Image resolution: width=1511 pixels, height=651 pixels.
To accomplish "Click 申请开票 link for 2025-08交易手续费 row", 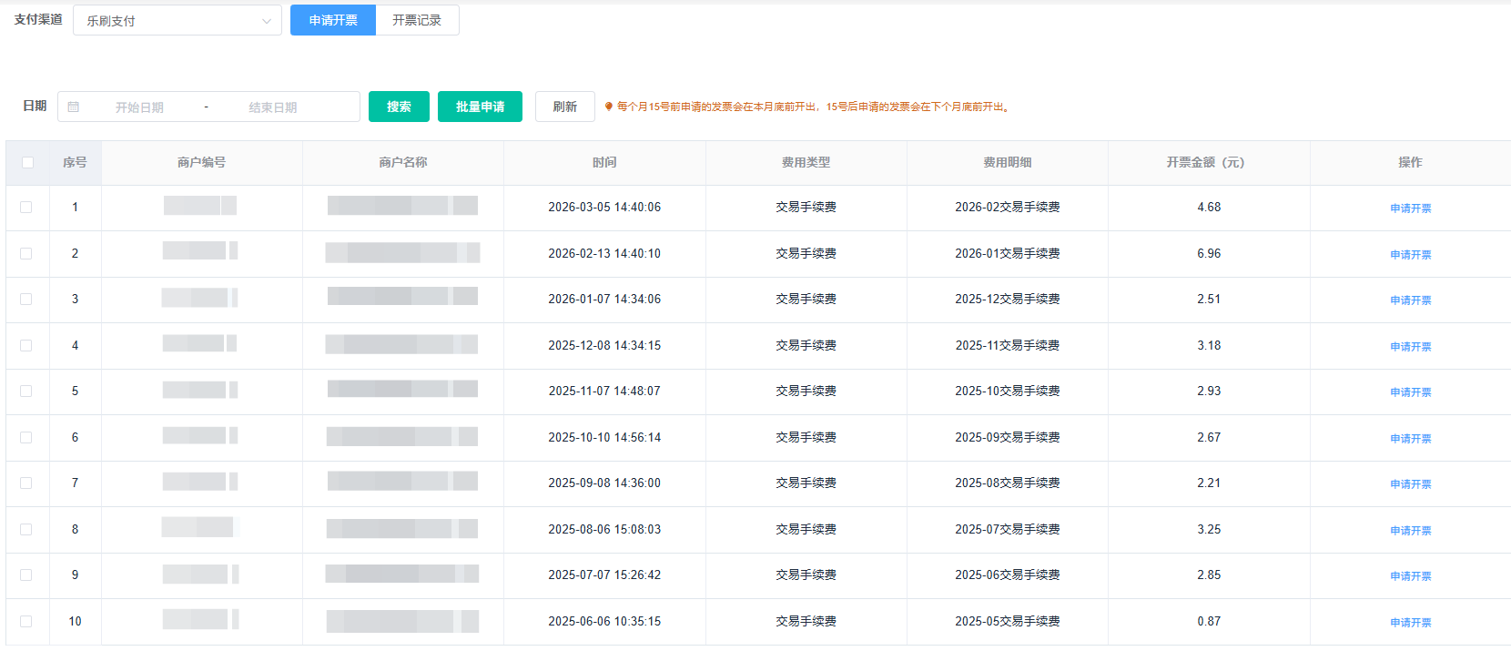I will click(x=1410, y=484).
